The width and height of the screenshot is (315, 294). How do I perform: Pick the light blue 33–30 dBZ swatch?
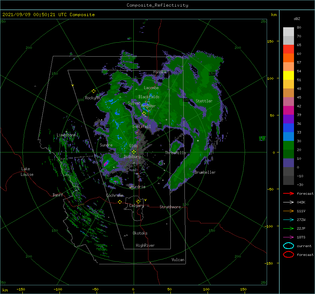coord(288,137)
